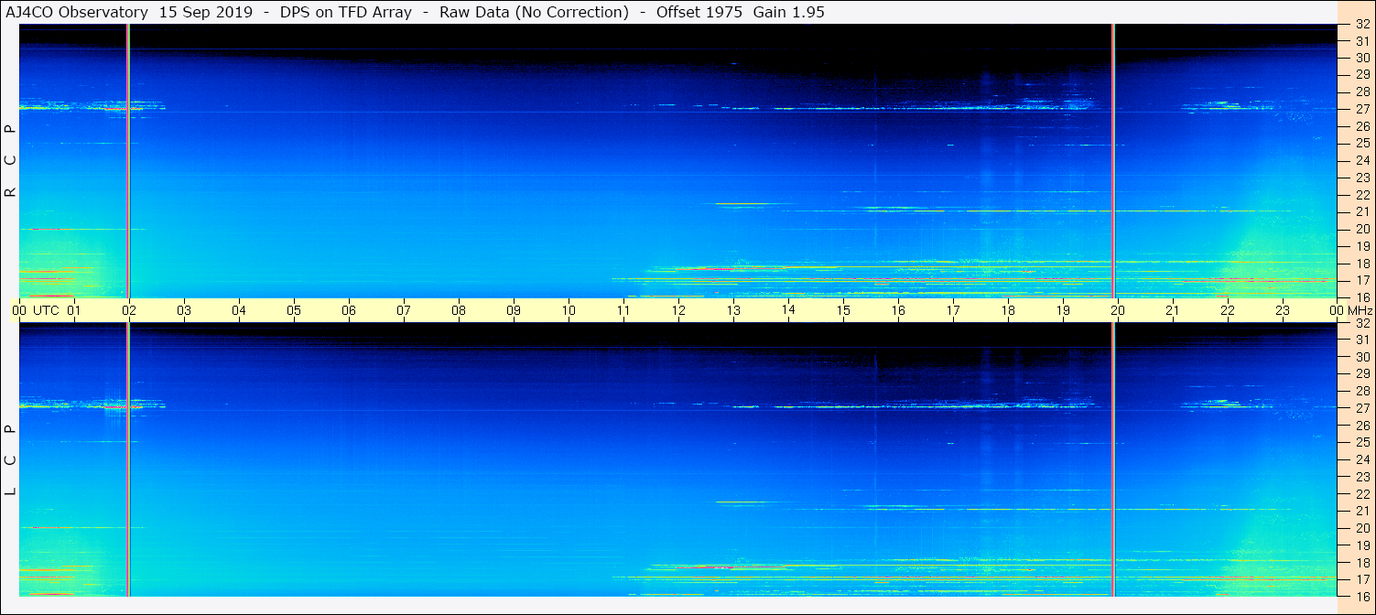Click the 22 MHz label beside LCP spectrogram

pyautogui.click(x=1361, y=494)
